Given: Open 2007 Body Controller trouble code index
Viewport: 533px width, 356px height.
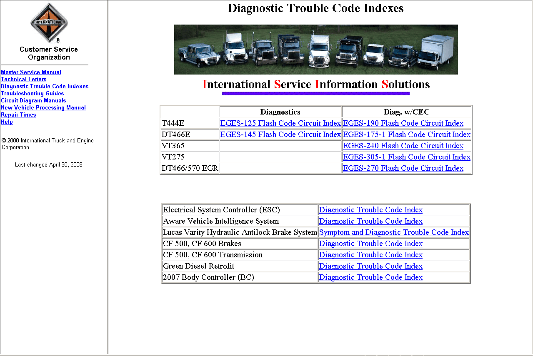Looking at the screenshot, I should coord(370,277).
